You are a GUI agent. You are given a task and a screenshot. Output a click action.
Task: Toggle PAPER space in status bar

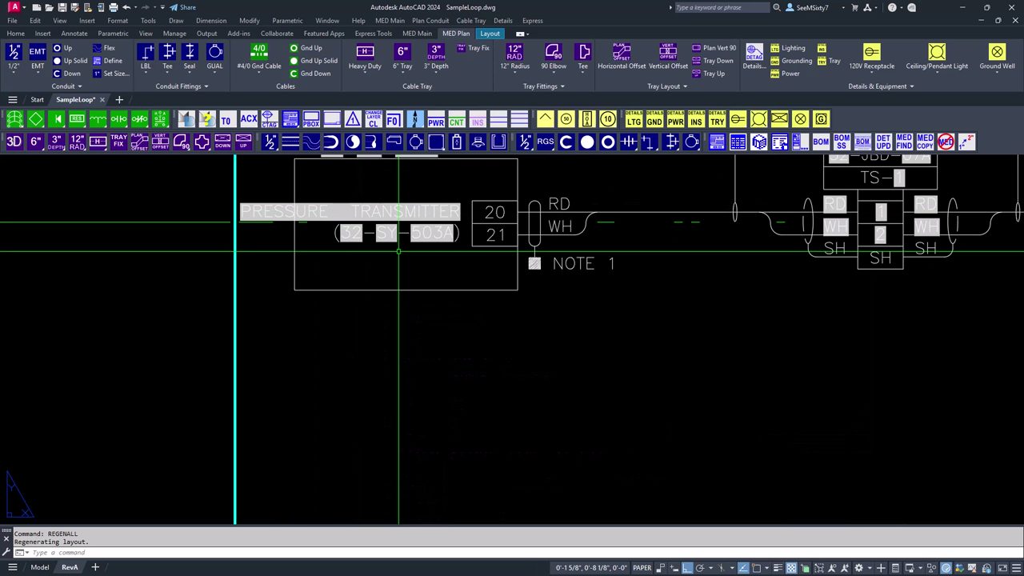click(x=642, y=568)
